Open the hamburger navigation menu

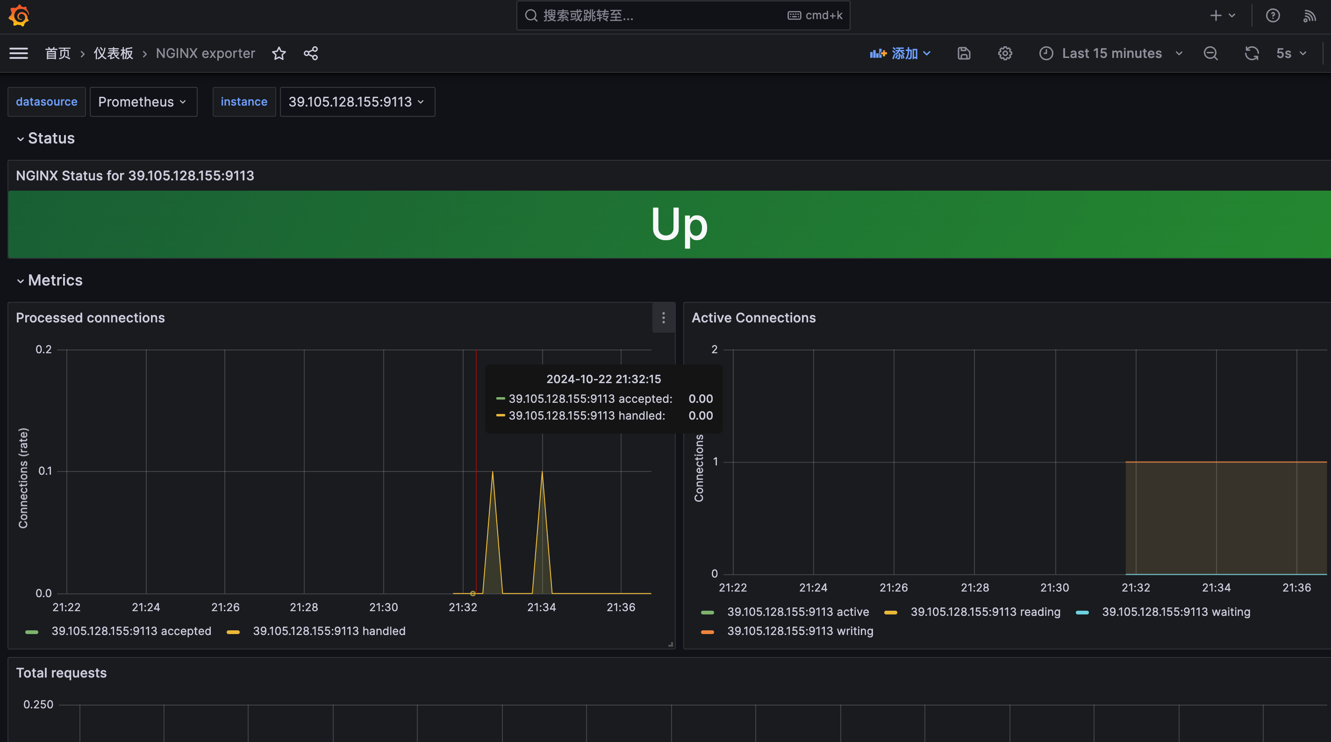point(19,53)
